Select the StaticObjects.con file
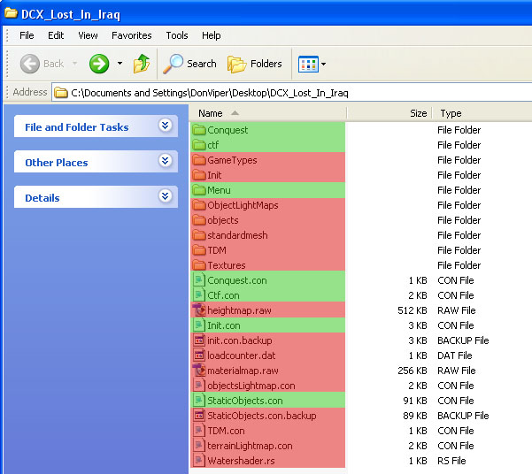This screenshot has width=532, height=474. tap(244, 401)
